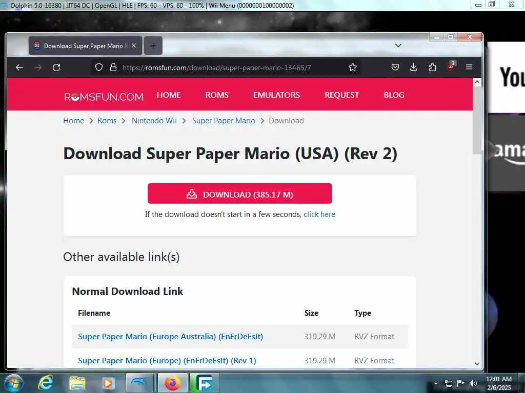Open a new tab with the plus button
The image size is (525, 393).
click(153, 46)
